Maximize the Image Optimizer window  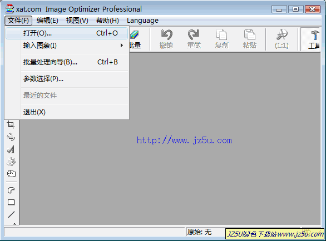[295, 9]
